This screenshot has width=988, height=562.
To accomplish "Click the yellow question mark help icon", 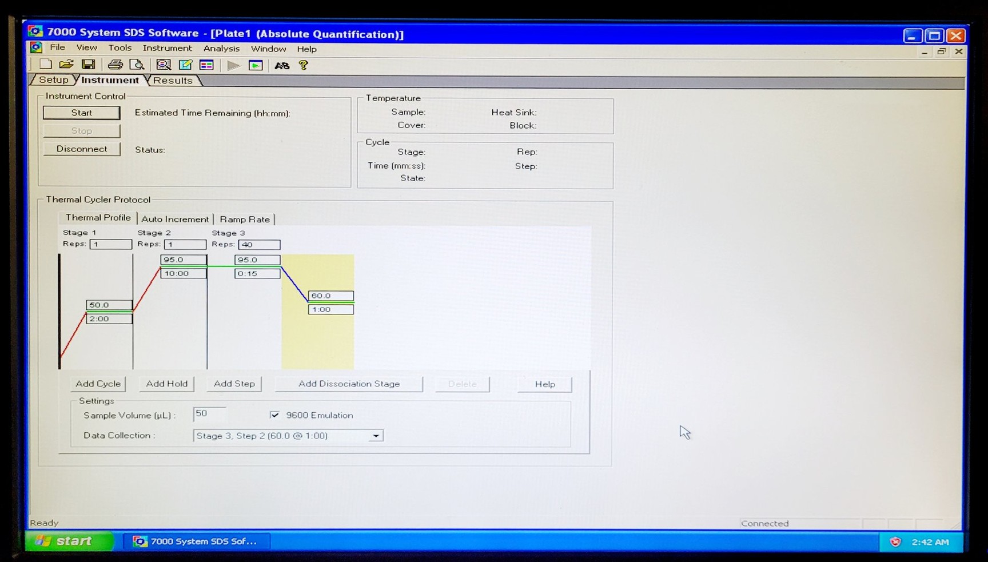I will tap(304, 65).
